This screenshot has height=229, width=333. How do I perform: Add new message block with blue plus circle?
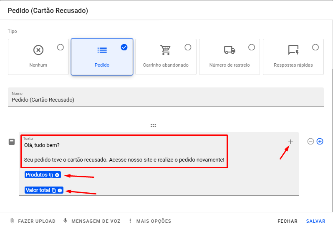coord(320,142)
